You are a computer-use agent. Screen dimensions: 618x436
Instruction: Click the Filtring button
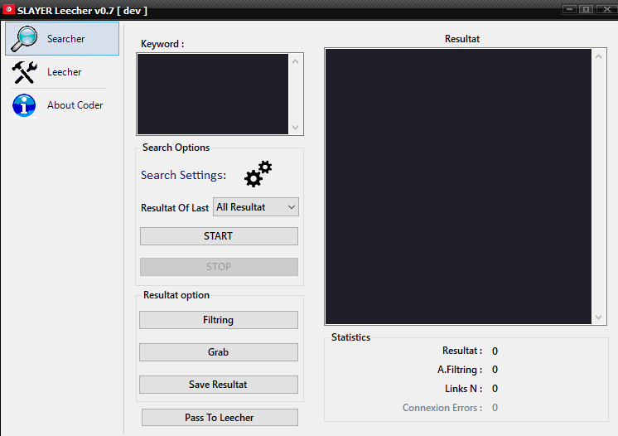tap(219, 320)
